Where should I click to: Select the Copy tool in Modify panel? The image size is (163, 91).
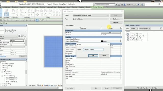[x=41, y=14]
